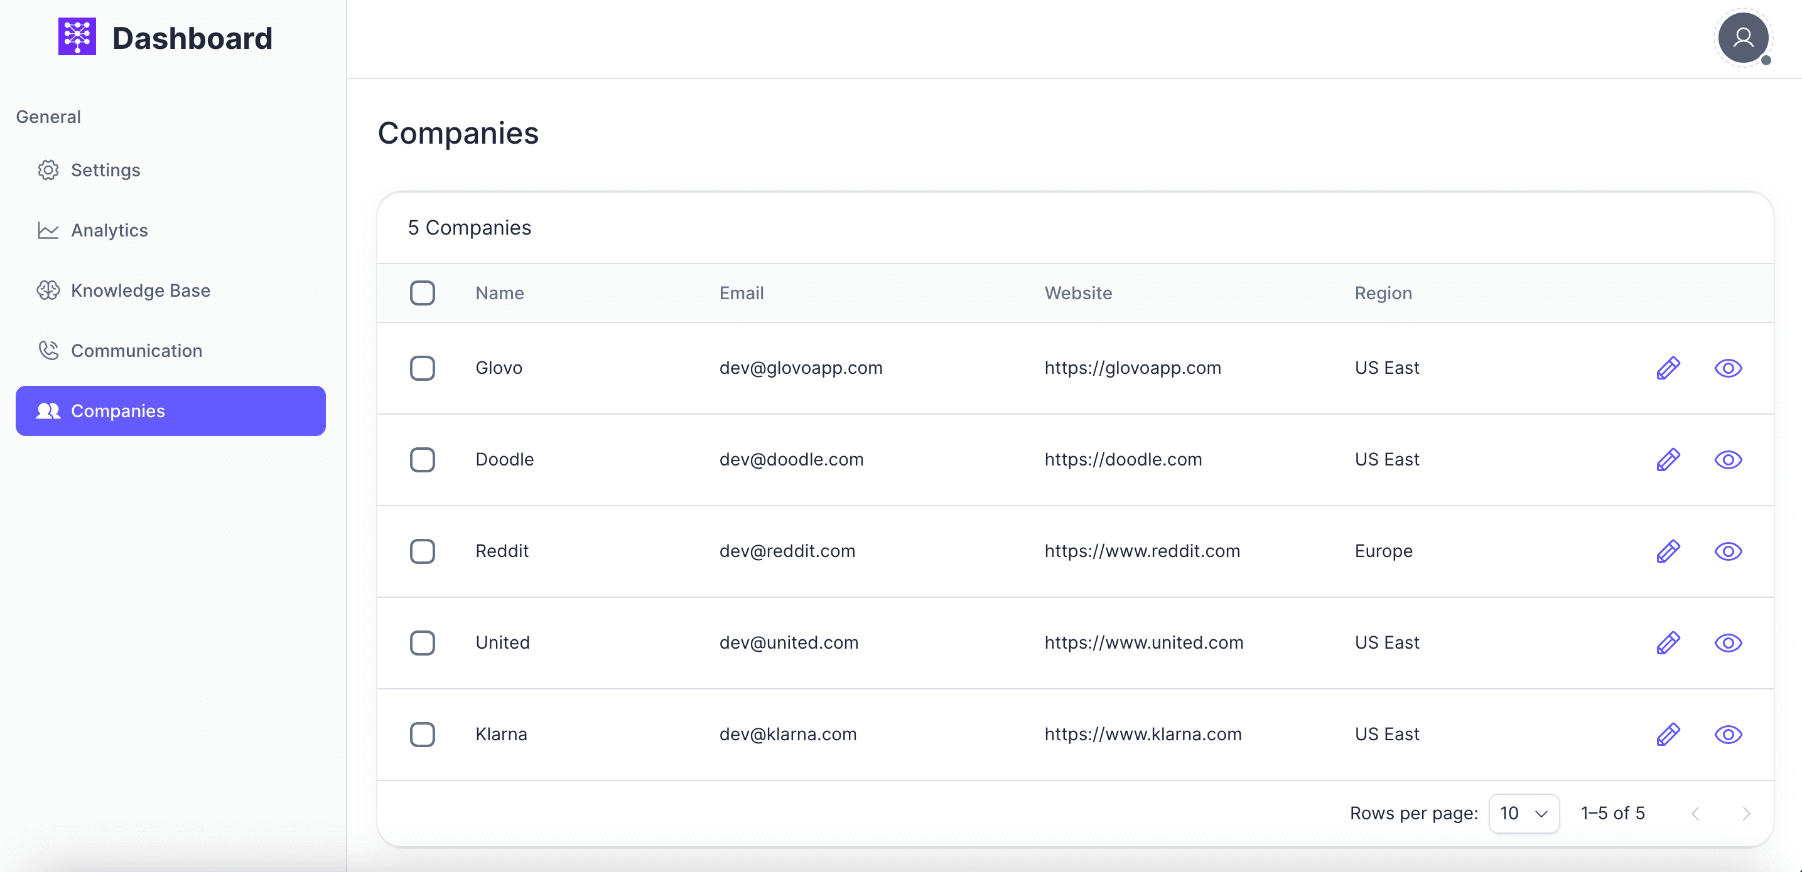The width and height of the screenshot is (1802, 872).
Task: Click the US East region in Klarna row
Action: [x=1386, y=733]
